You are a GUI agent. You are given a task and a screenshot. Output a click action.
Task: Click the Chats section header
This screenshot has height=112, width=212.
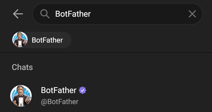coord(22,67)
